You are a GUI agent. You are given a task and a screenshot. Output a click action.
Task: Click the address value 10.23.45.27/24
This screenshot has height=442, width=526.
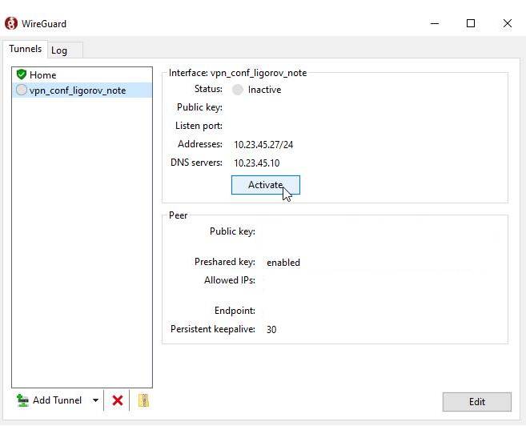pyautogui.click(x=263, y=145)
